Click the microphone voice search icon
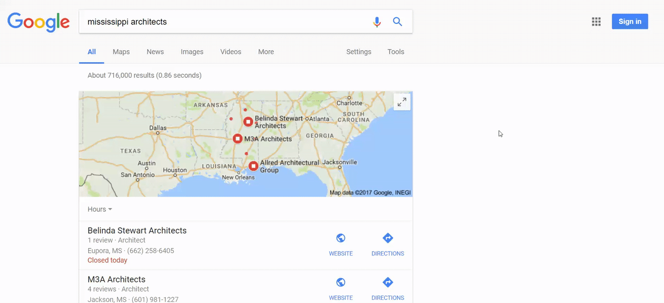The width and height of the screenshot is (664, 303). pyautogui.click(x=377, y=22)
